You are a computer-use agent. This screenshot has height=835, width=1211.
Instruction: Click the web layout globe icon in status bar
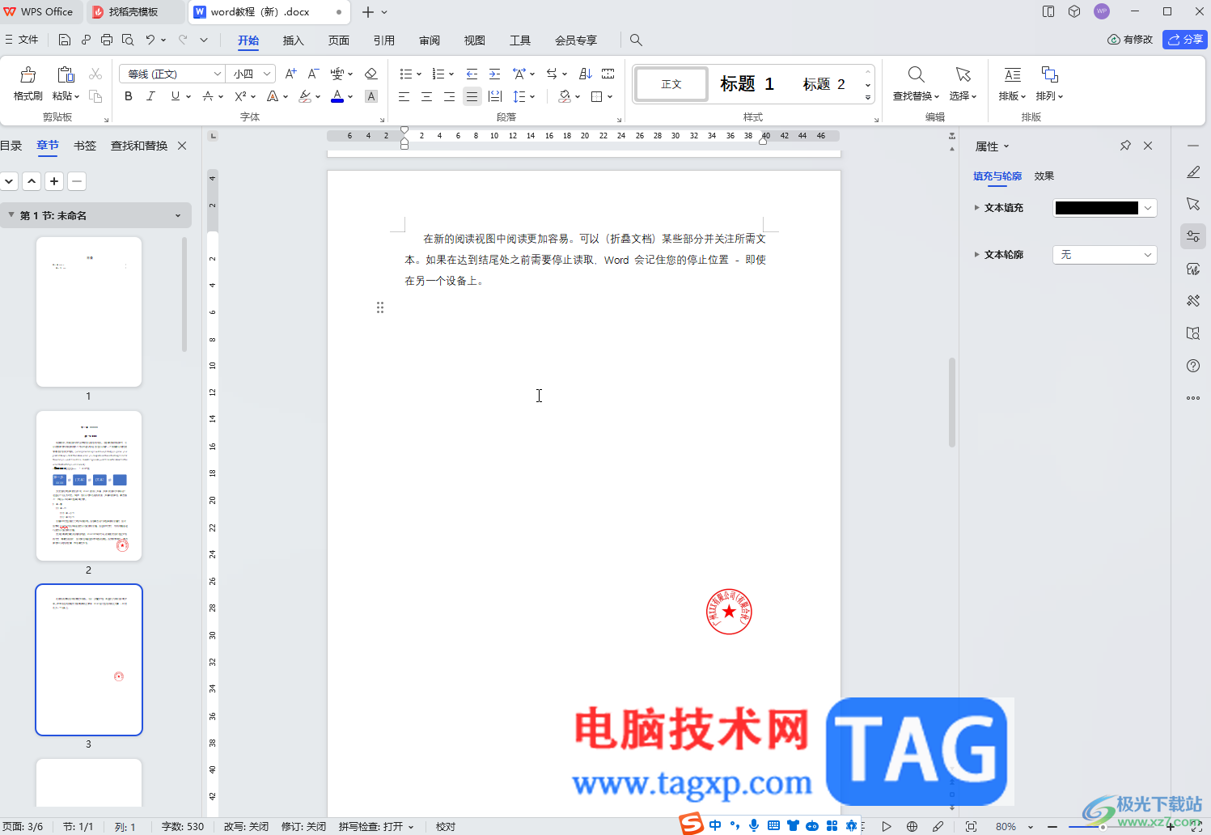tap(912, 826)
